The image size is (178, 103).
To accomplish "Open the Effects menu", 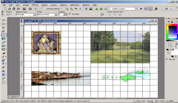I will (x=35, y=5).
